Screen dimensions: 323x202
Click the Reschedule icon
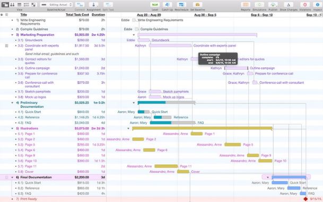tap(181, 5)
